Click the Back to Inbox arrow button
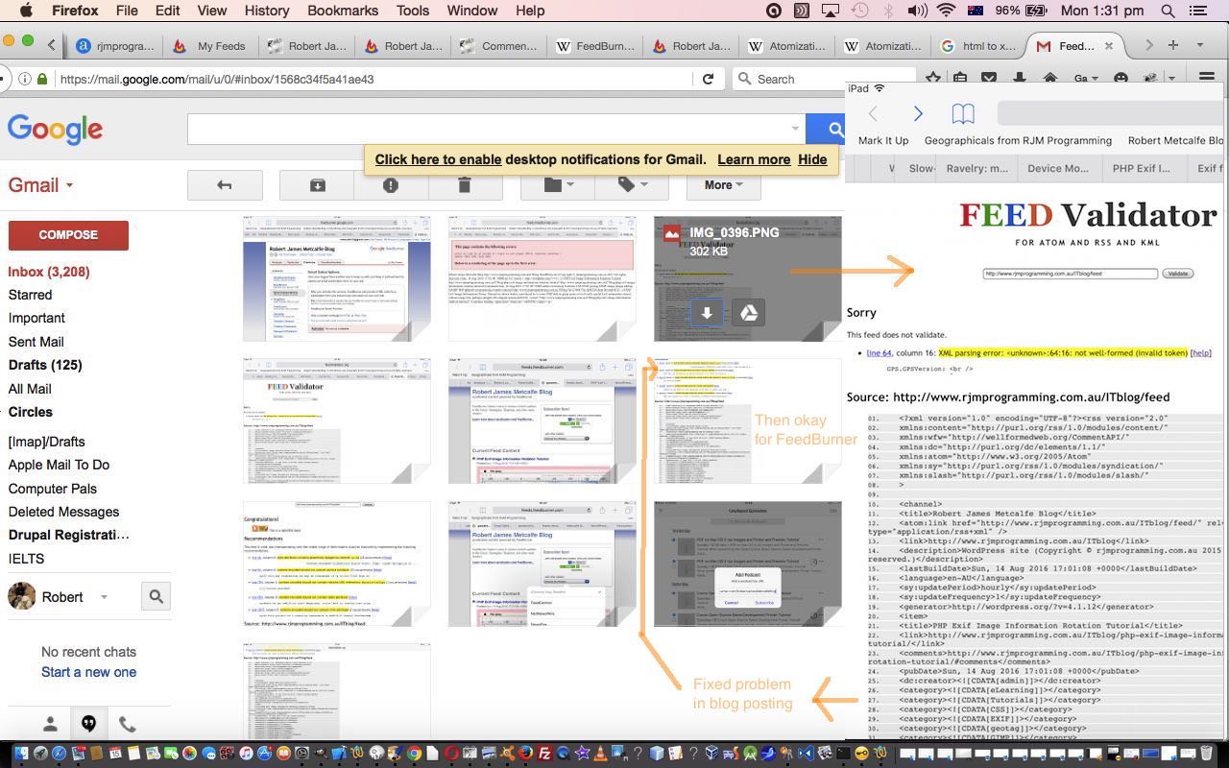This screenshot has height=768, width=1229. pyautogui.click(x=225, y=185)
